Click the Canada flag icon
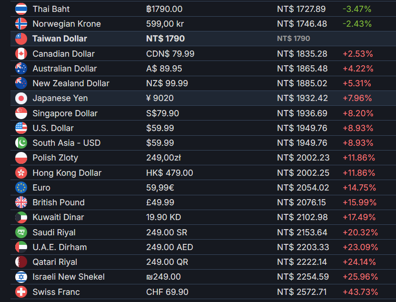 pos(21,53)
